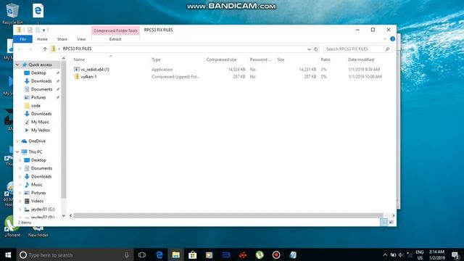Launch Microsoft Edge from taskbar

[x=159, y=254]
